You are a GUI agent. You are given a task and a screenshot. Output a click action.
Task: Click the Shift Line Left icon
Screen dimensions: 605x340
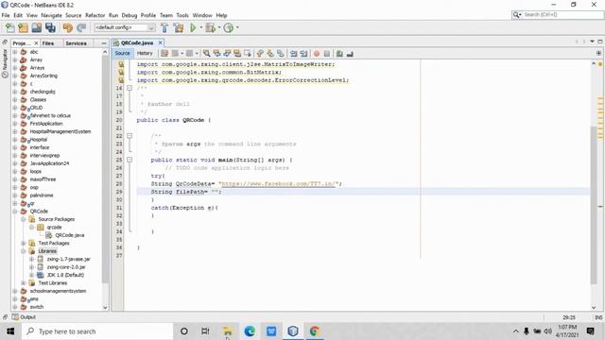(x=294, y=54)
